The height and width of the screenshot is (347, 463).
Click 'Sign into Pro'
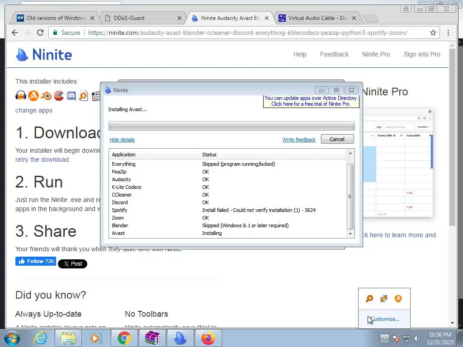[x=422, y=54]
